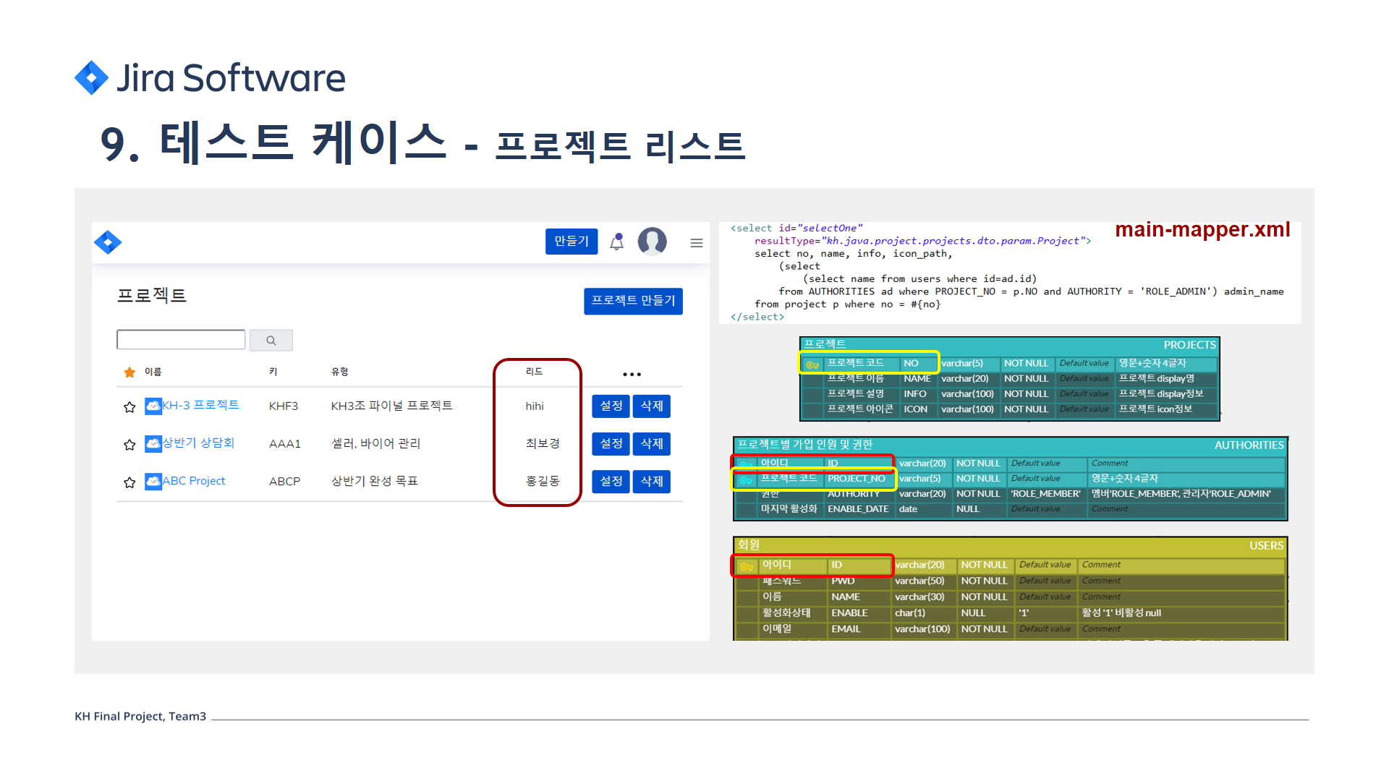Screen dimensions: 1389x781
Task: Click the KH-3 프로젝트 project icon
Action: coord(153,406)
